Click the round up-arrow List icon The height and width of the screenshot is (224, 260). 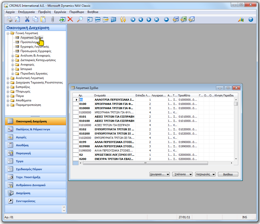166,19
